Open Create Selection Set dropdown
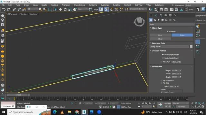 138,9
